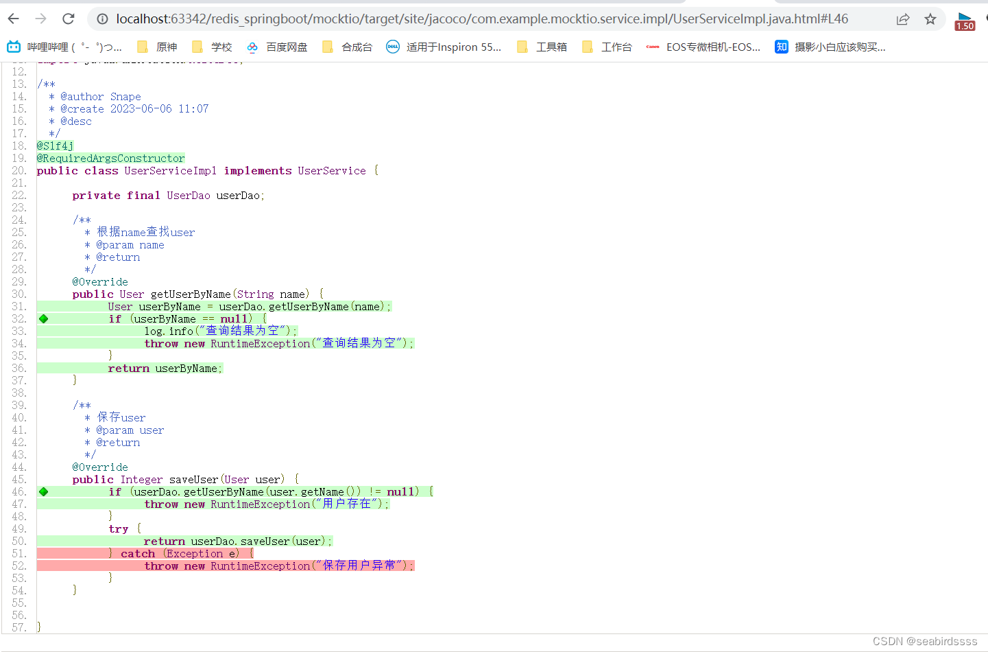Click the '@create 2023-06-06 11:07' comment
The image size is (988, 652).
[x=129, y=108]
